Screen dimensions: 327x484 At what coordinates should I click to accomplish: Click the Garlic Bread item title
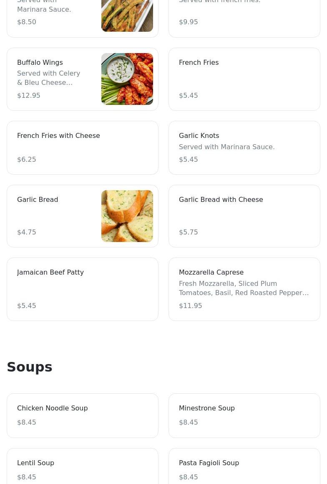(38, 199)
